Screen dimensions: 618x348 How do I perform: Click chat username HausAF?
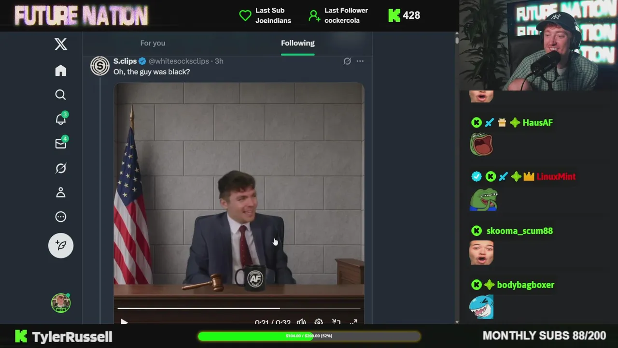point(537,123)
